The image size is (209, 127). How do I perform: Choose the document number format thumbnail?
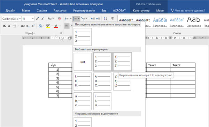83,122
